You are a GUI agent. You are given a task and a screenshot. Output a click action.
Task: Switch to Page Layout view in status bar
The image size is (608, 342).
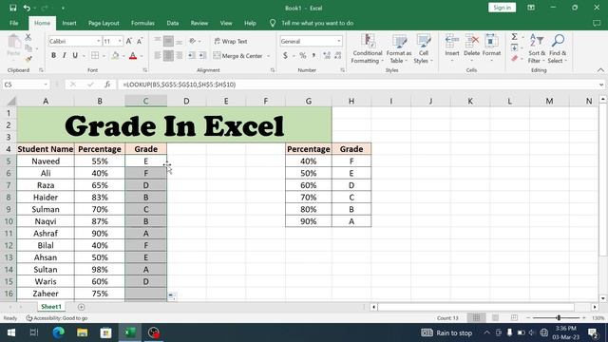tap(495, 318)
